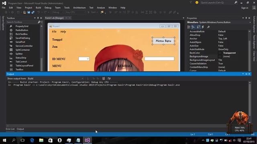This screenshot has width=257, height=144.
Task: Click the Output panel vertical scrollbar
Action: (250, 102)
